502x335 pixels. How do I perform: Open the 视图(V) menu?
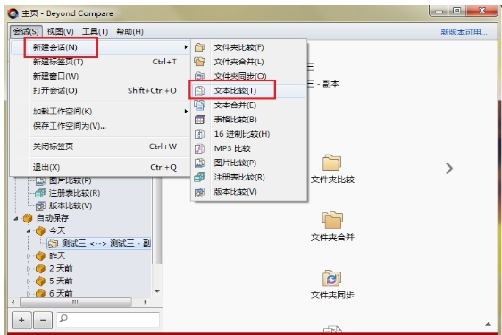click(x=60, y=31)
